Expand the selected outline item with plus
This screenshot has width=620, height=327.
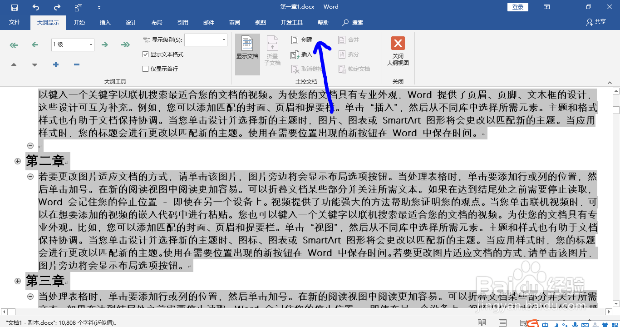point(56,64)
